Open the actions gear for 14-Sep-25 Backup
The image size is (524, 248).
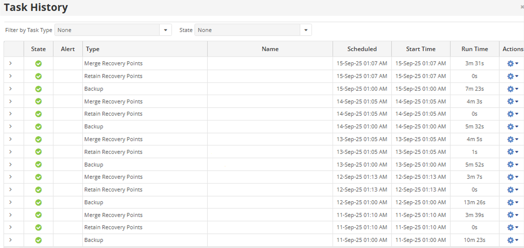point(513,127)
